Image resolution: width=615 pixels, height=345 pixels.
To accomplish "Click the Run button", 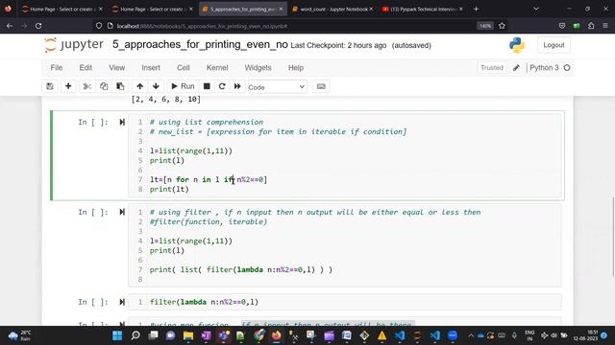I will 183,86.
